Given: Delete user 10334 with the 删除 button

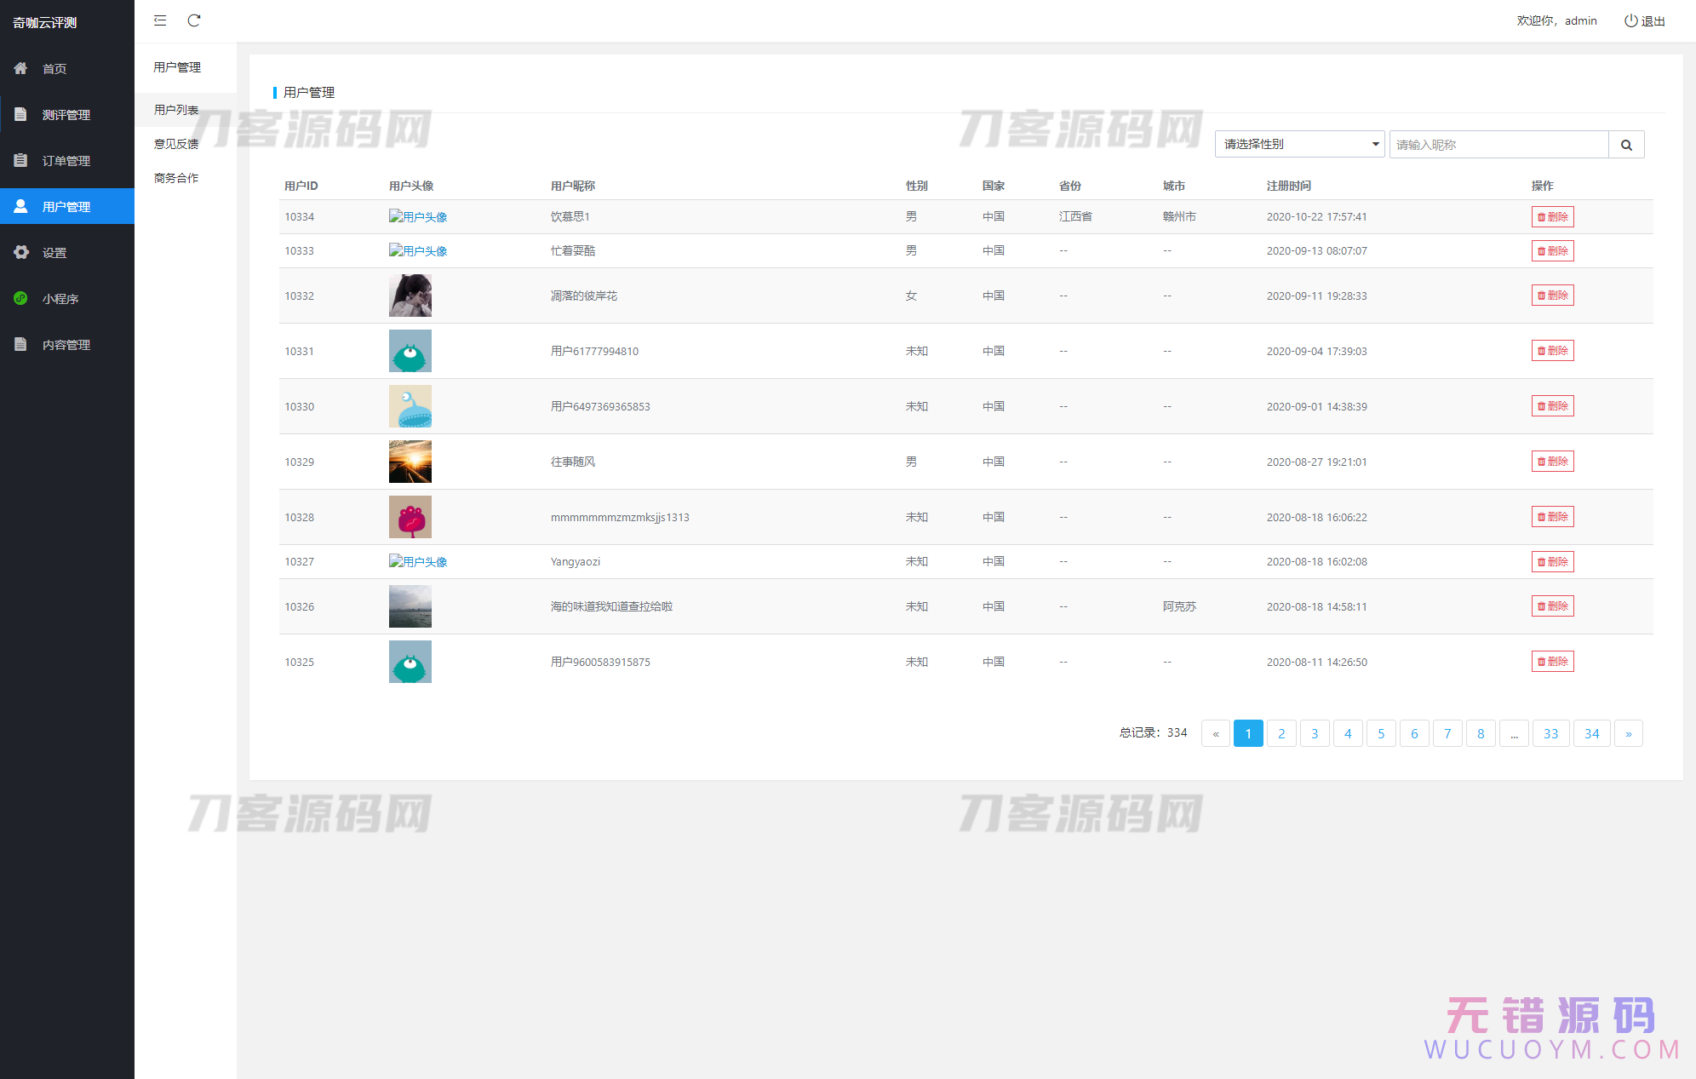Looking at the screenshot, I should click(1552, 216).
